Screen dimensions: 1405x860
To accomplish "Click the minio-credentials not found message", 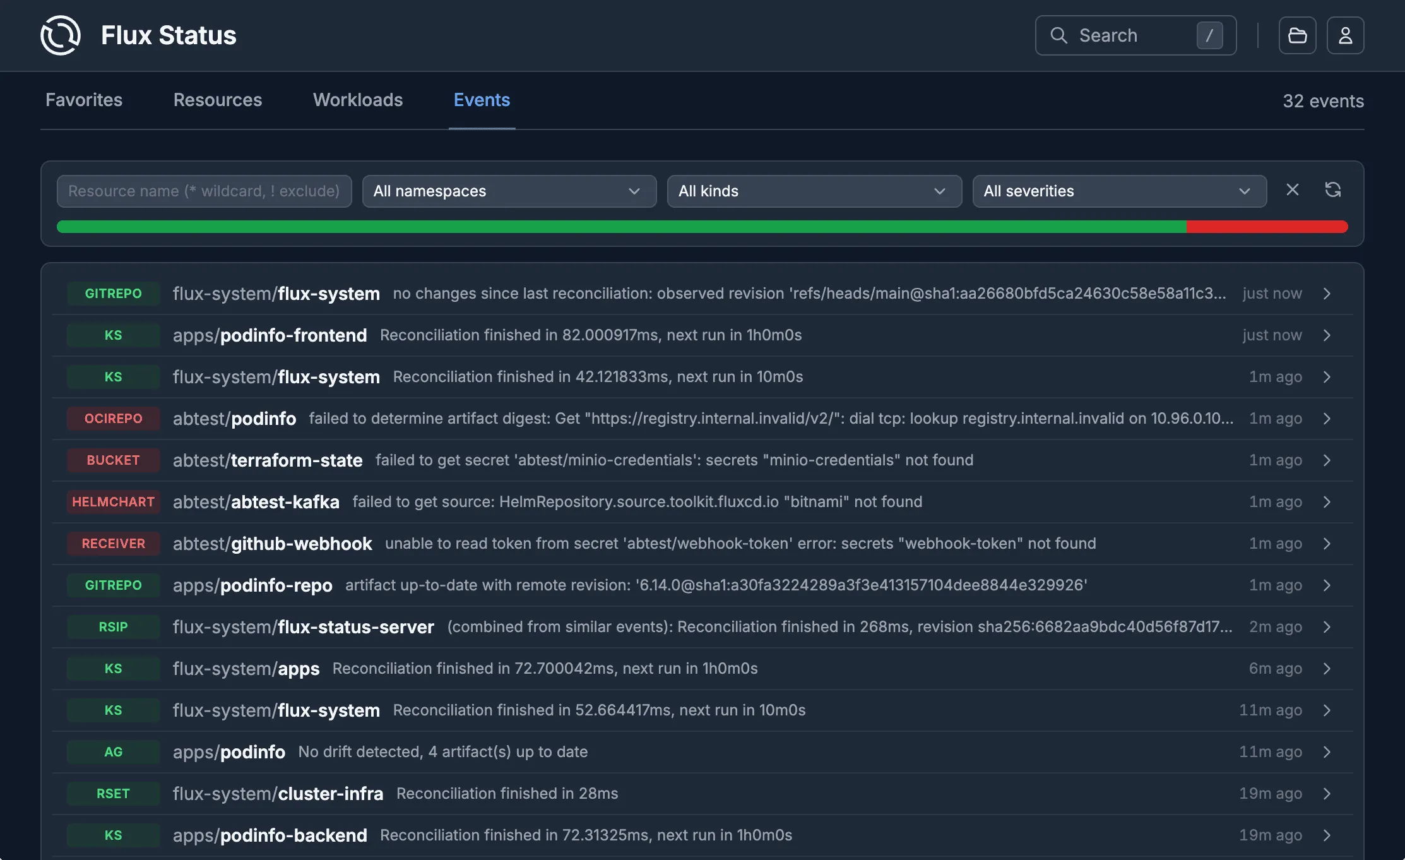I will point(674,460).
